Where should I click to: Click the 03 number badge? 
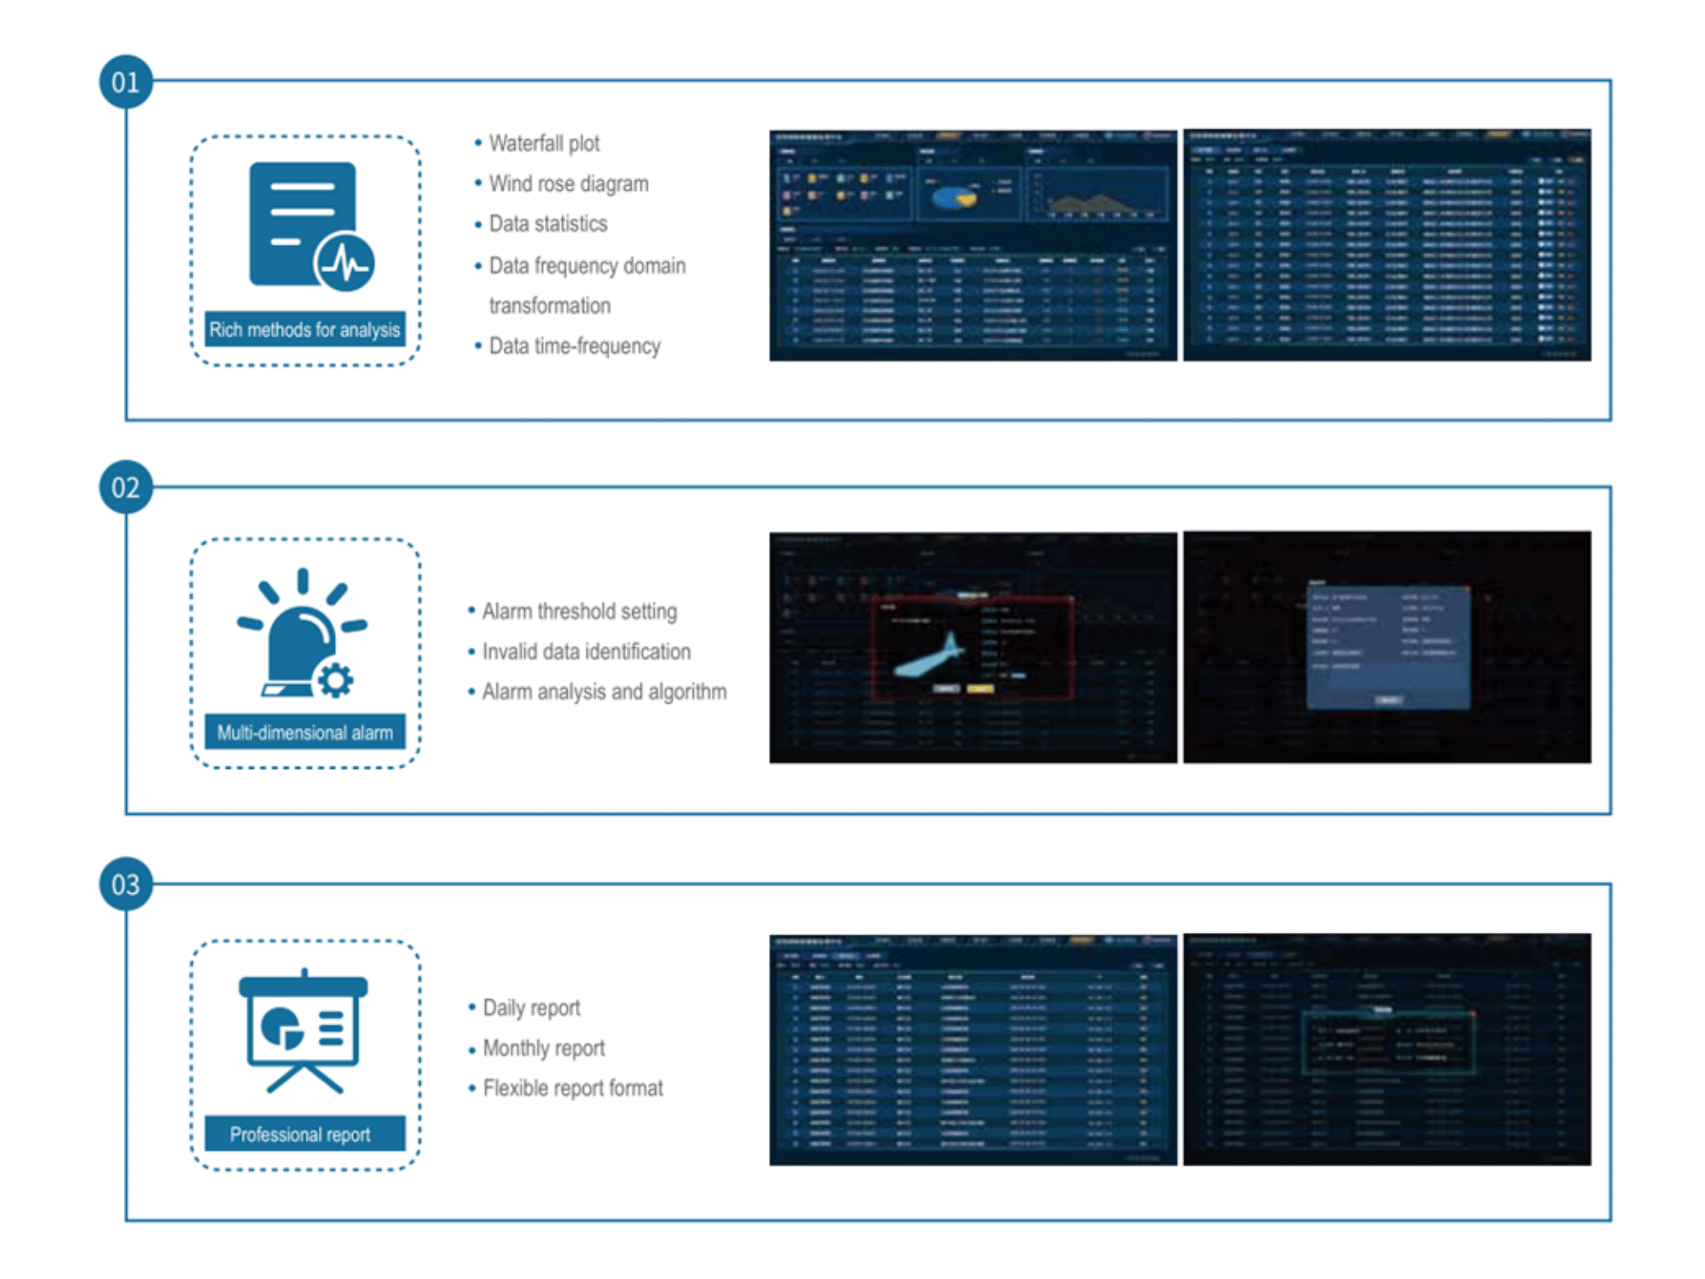(x=126, y=884)
